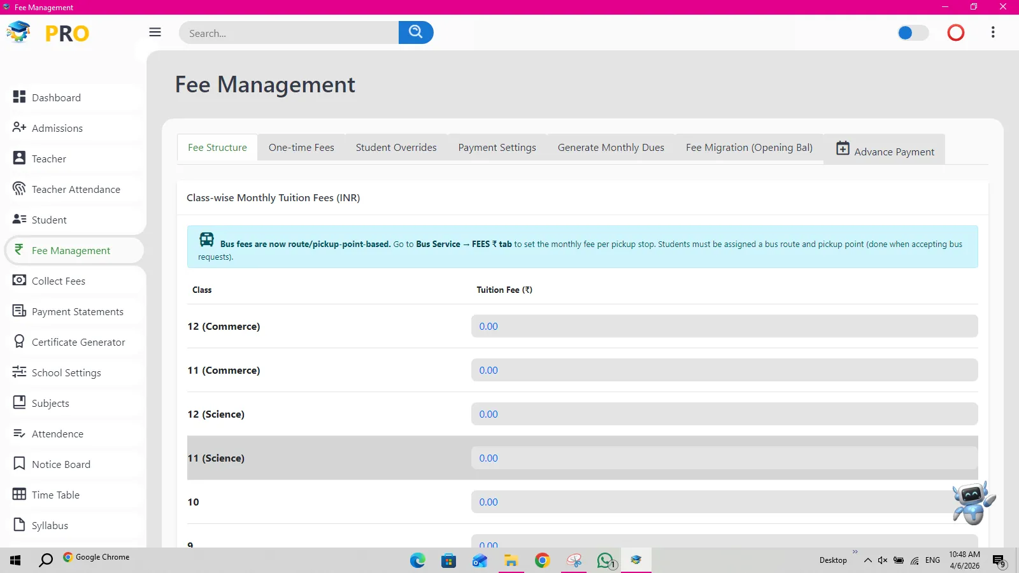Viewport: 1019px width, 573px height.
Task: Open File Explorer from the taskbar
Action: tap(511, 560)
